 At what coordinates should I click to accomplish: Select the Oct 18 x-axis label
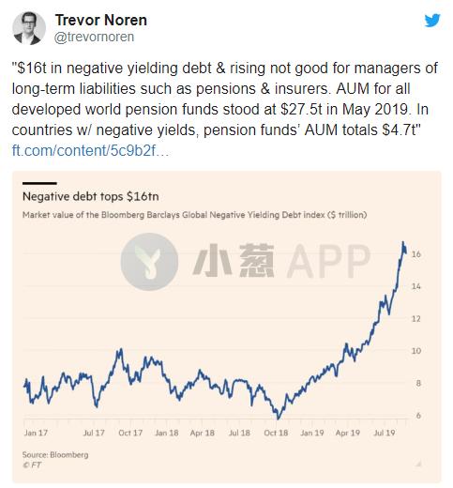(276, 433)
